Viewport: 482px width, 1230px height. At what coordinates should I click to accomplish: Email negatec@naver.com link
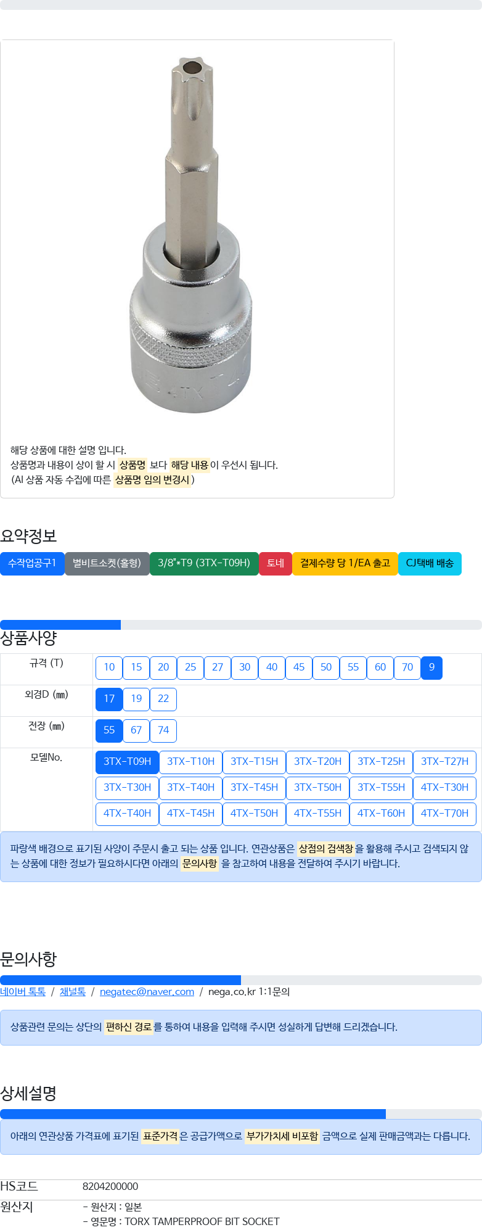pyautogui.click(x=147, y=992)
